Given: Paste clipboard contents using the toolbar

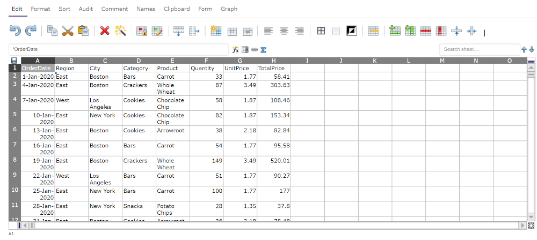Looking at the screenshot, I should click(83, 31).
